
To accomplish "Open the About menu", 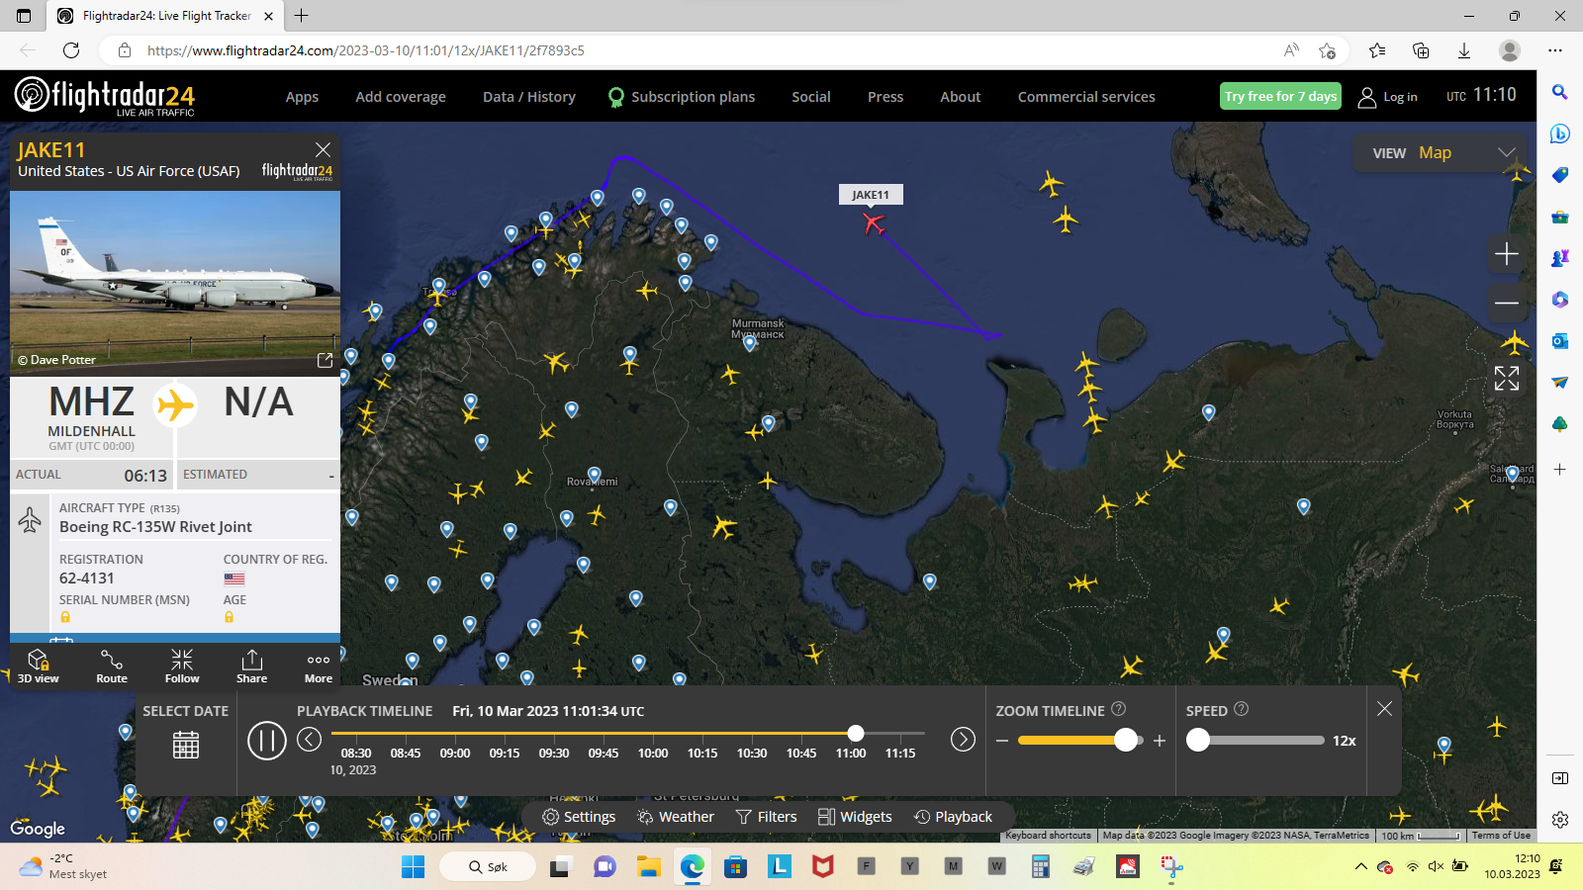I will point(961,97).
